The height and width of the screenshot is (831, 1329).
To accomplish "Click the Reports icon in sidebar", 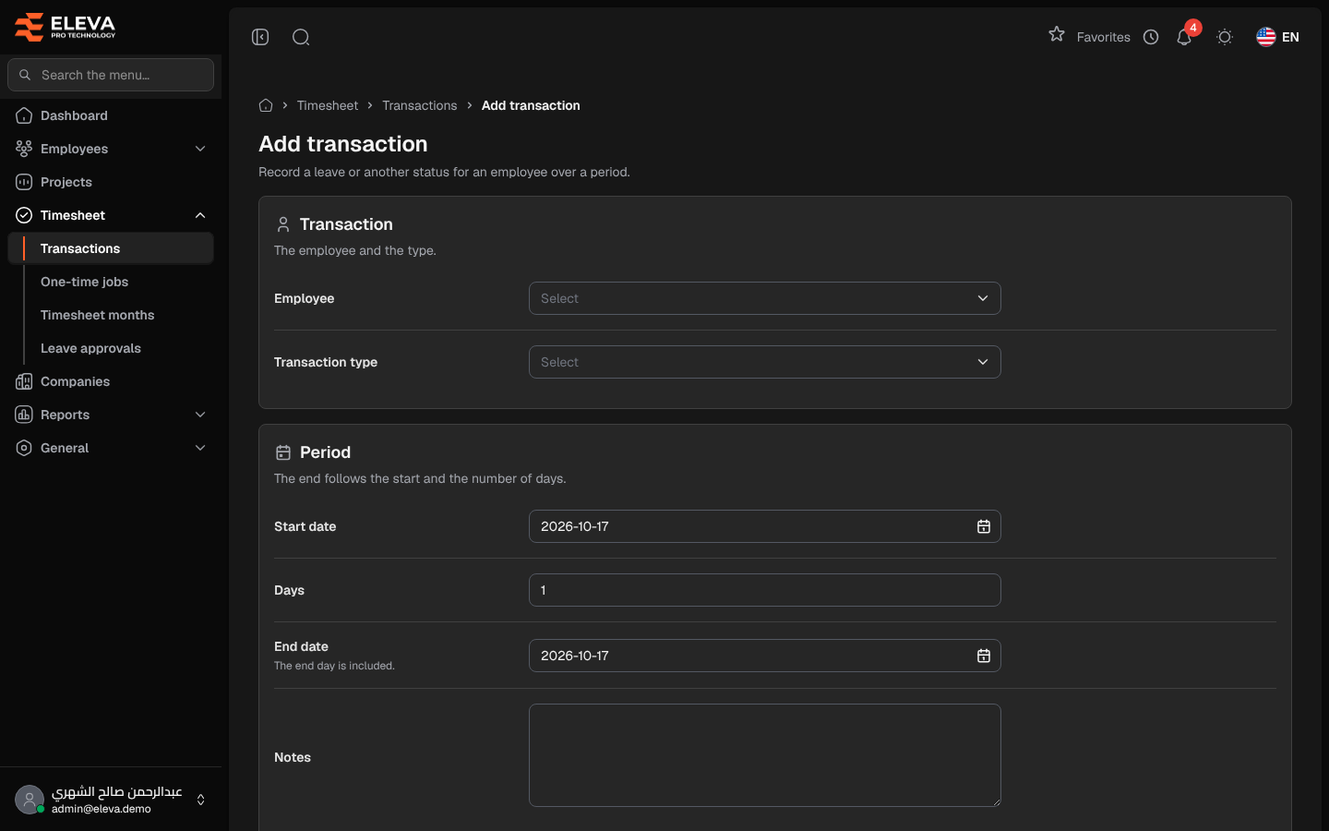I will pos(24,415).
